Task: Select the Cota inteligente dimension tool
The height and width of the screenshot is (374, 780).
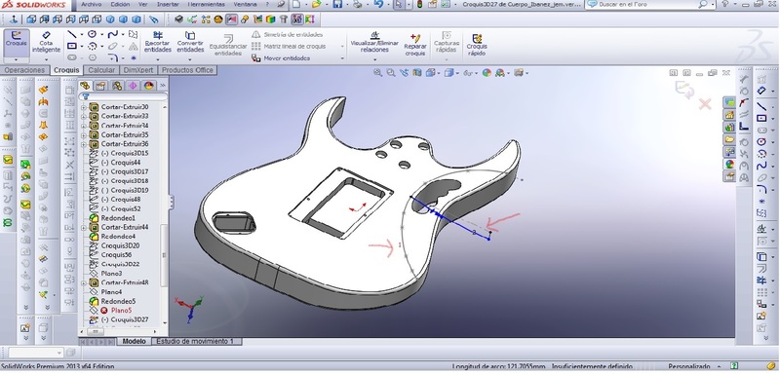Action: [46, 42]
